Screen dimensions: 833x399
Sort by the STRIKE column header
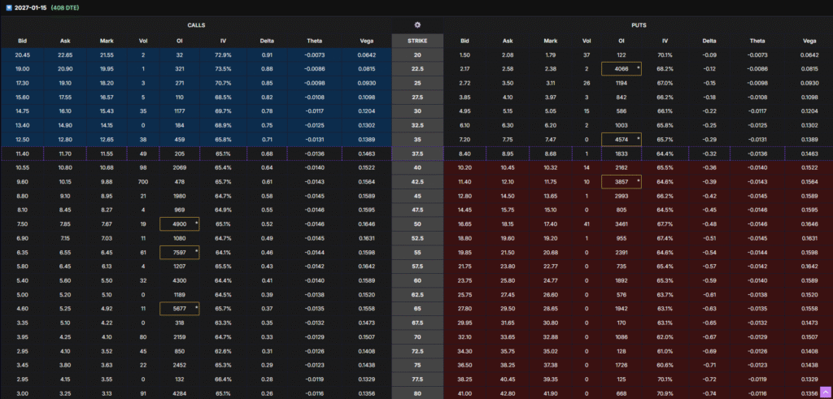[x=417, y=40]
